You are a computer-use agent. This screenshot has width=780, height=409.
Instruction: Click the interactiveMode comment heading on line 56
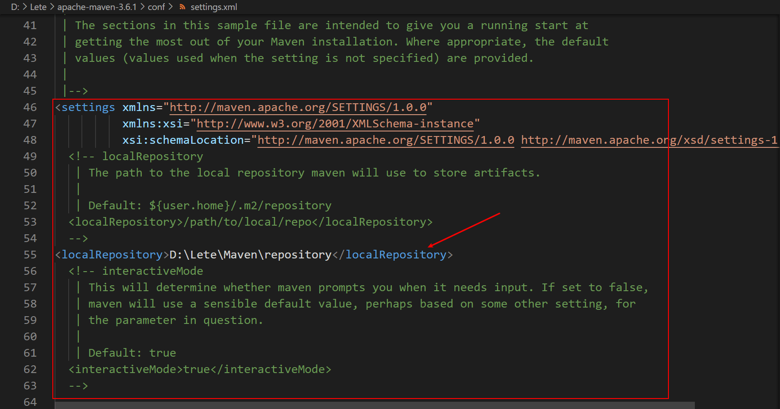pyautogui.click(x=152, y=271)
